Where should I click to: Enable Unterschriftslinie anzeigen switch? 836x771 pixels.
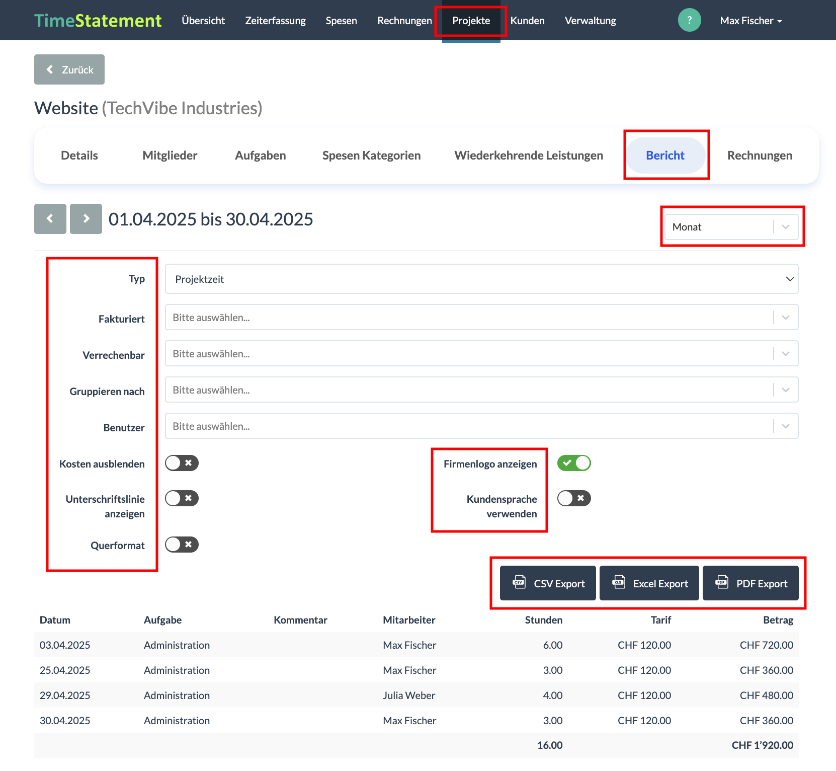tap(182, 498)
